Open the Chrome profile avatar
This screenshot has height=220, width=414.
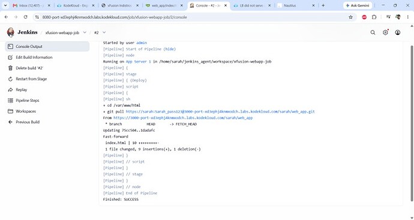point(398,17)
